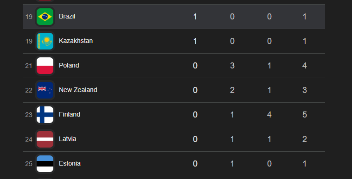Screen dimensions: 352x179
Task: Click the Finland flag icon
Action: click(x=45, y=115)
